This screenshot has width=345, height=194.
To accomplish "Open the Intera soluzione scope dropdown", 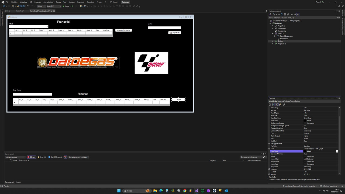I will click(x=15, y=157).
